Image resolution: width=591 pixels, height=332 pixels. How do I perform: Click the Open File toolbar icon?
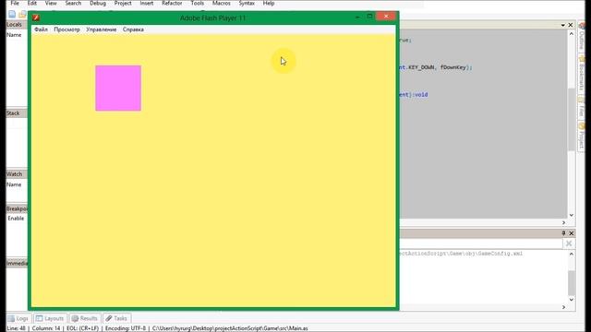22,15
